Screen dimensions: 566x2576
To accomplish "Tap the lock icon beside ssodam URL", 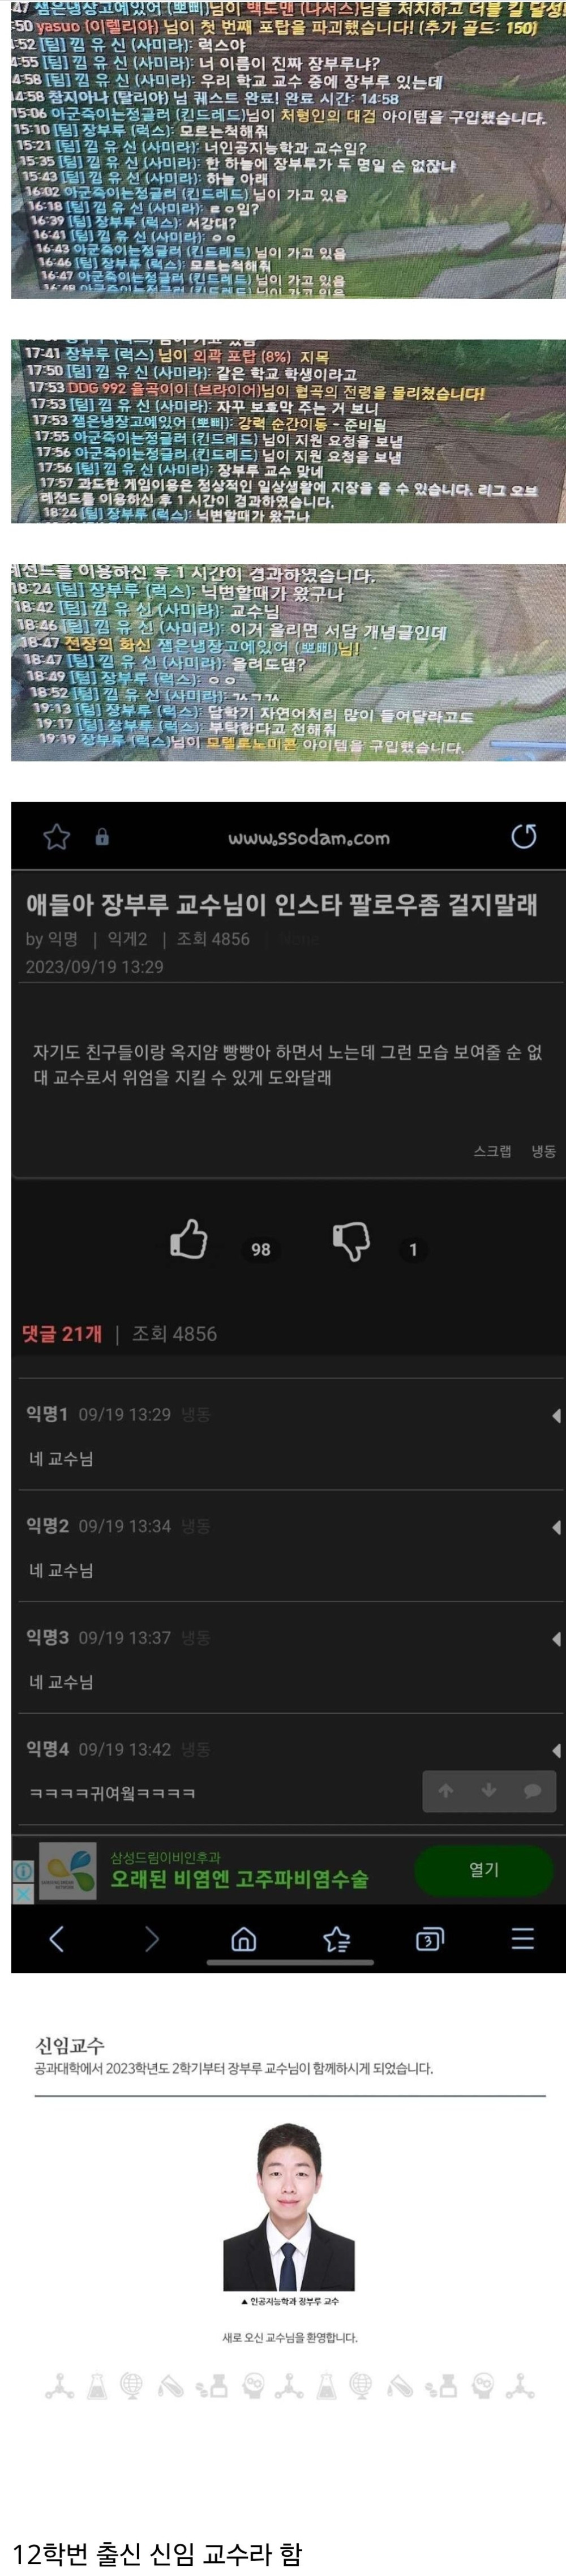I will point(102,837).
